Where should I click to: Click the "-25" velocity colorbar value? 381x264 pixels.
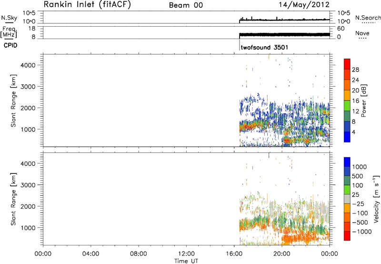[358, 203]
